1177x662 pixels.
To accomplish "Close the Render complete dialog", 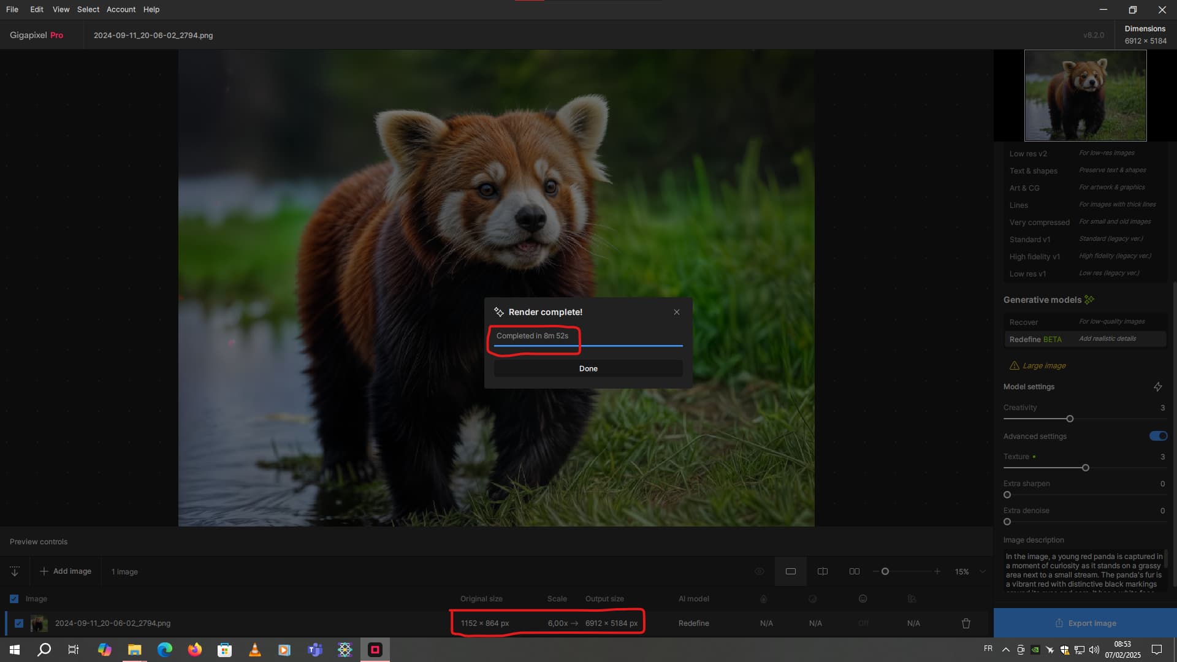I will [677, 312].
